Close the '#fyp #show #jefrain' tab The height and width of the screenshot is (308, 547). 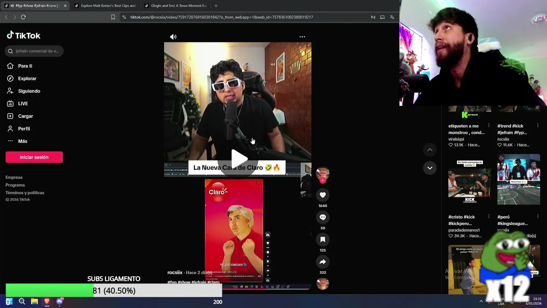[x=65, y=6]
